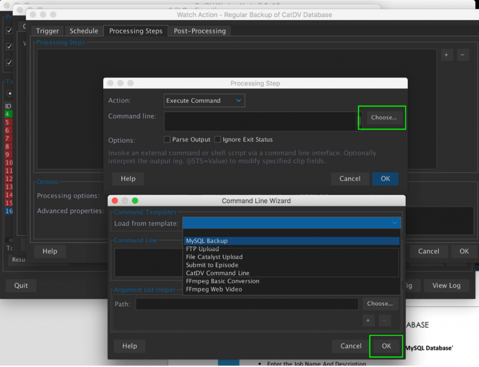The height and width of the screenshot is (367, 479).
Task: Toggle the Ignore Exit Status checkbox
Action: click(x=218, y=139)
